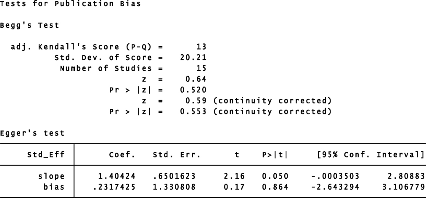426x198 pixels.
Task: Select the Std. Dev. of Score value 20.21
Action: tap(193, 57)
